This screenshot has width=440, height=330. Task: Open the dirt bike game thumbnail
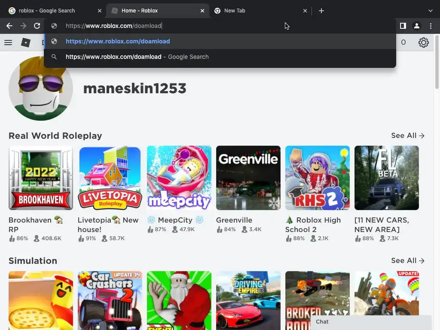(387, 293)
